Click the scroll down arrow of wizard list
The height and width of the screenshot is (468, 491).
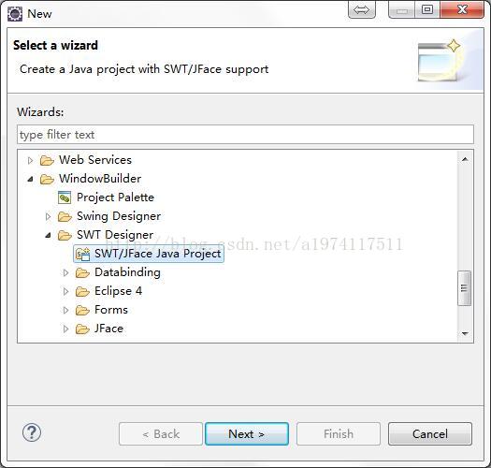pos(465,333)
